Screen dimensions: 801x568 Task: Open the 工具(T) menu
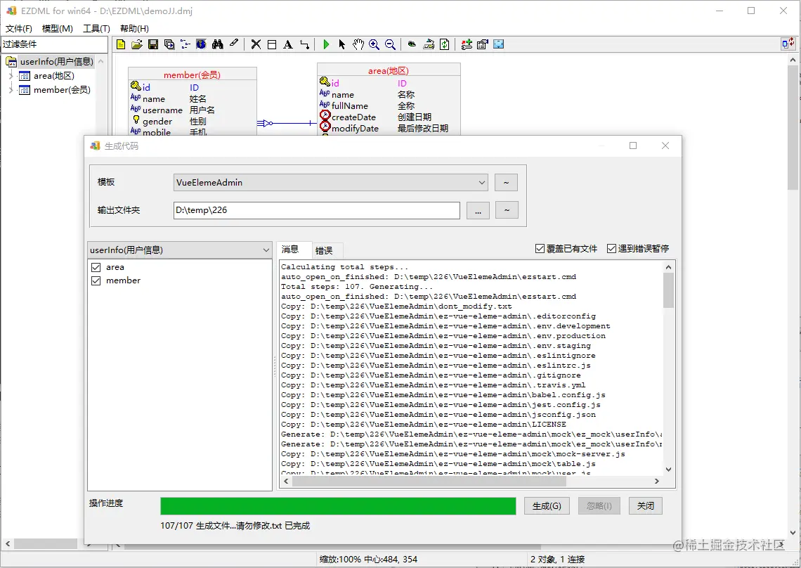tap(96, 29)
